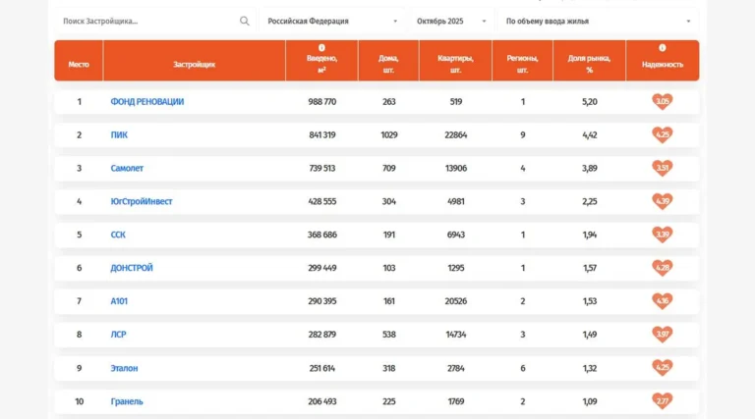Click the 4.39 heart for ЮгСтройИнвест
Screen dimensions: 755x419
(662, 201)
